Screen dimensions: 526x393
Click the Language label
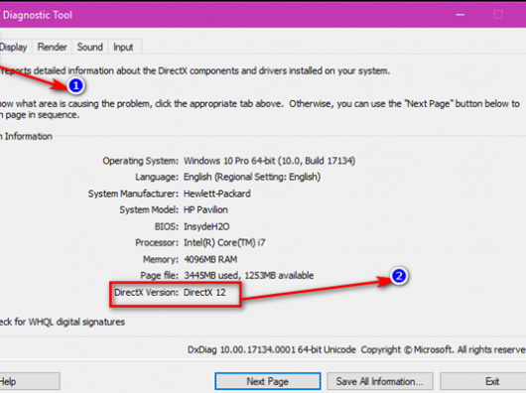(x=157, y=177)
